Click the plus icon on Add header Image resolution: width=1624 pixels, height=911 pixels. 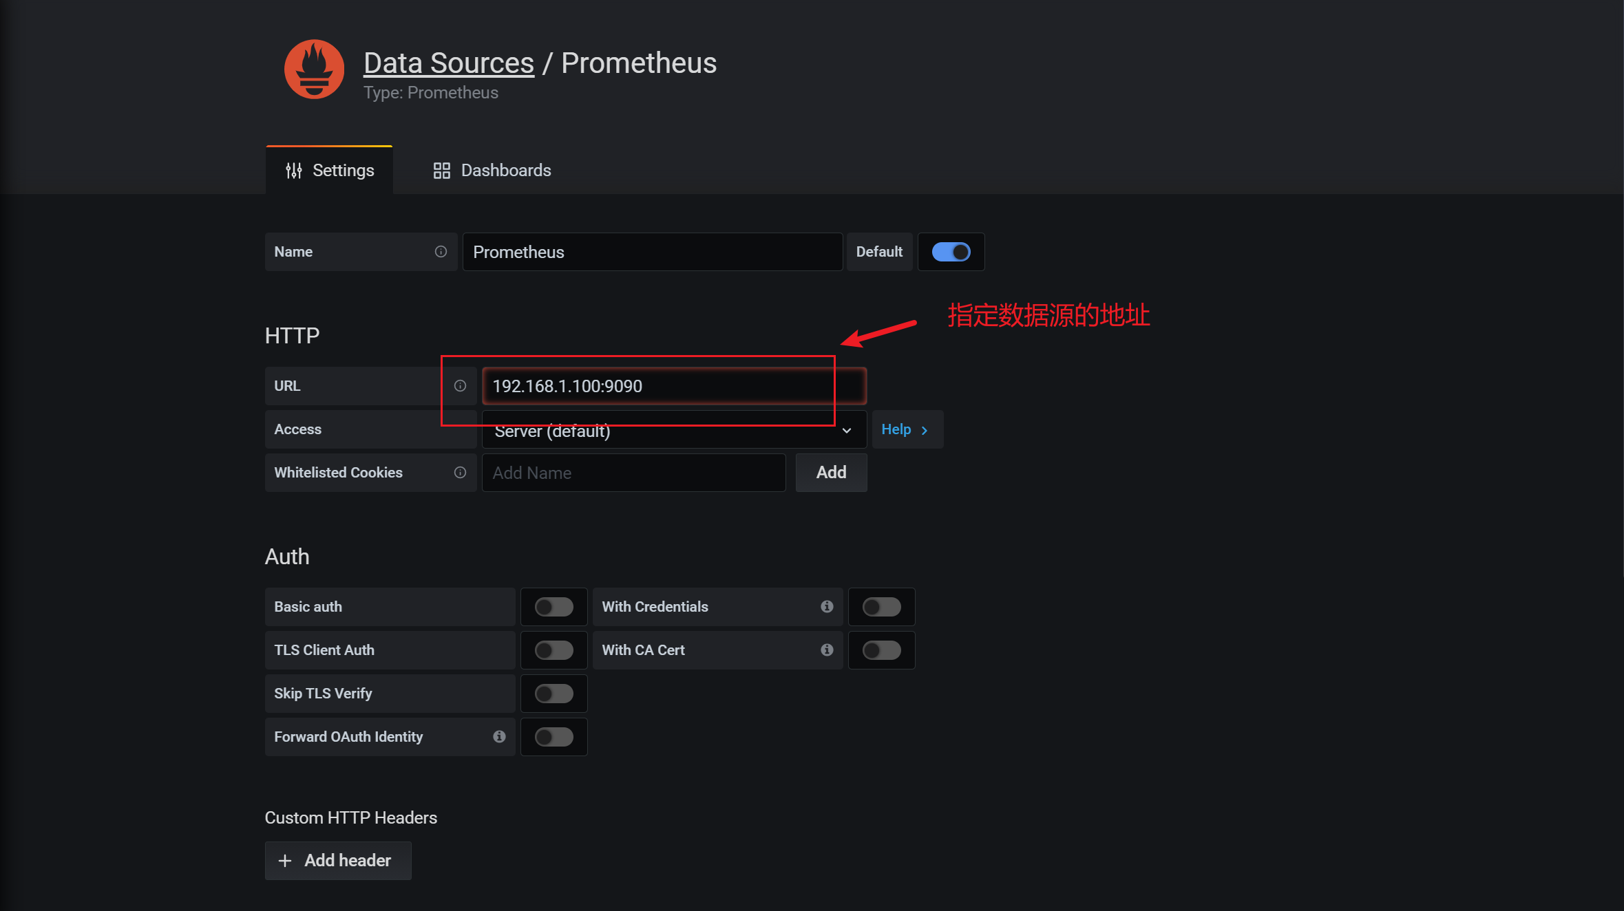(x=285, y=861)
